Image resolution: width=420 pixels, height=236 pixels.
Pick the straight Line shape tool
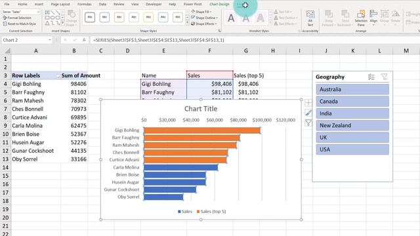(52, 12)
